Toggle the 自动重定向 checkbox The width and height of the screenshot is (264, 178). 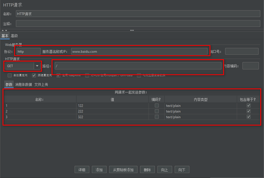pos(10,75)
